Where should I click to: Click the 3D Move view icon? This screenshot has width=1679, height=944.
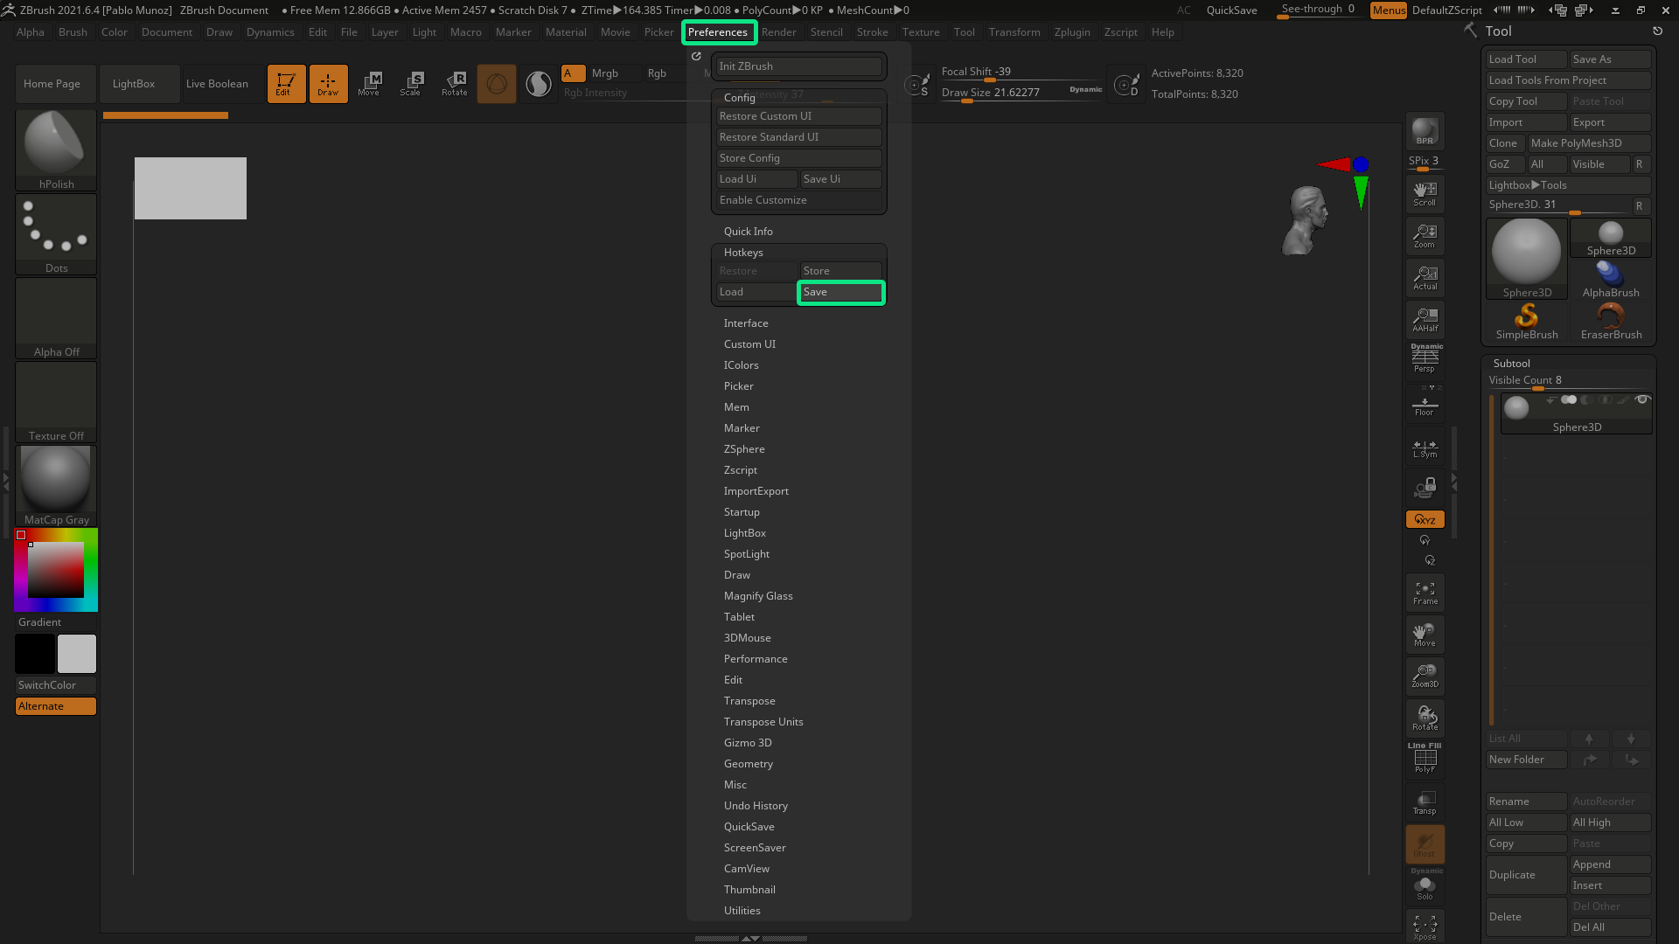pyautogui.click(x=1425, y=634)
